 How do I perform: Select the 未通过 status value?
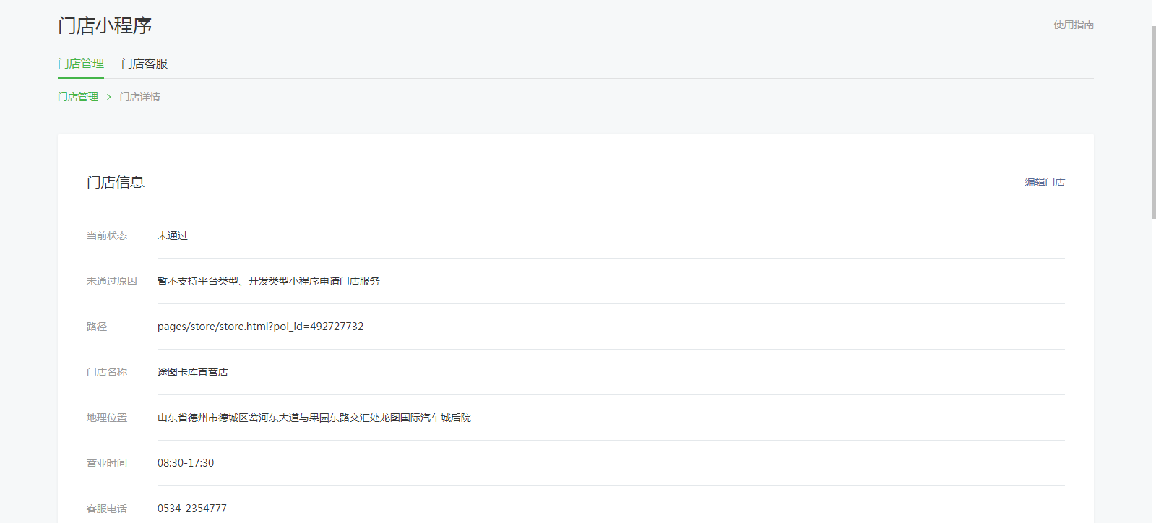coord(173,235)
